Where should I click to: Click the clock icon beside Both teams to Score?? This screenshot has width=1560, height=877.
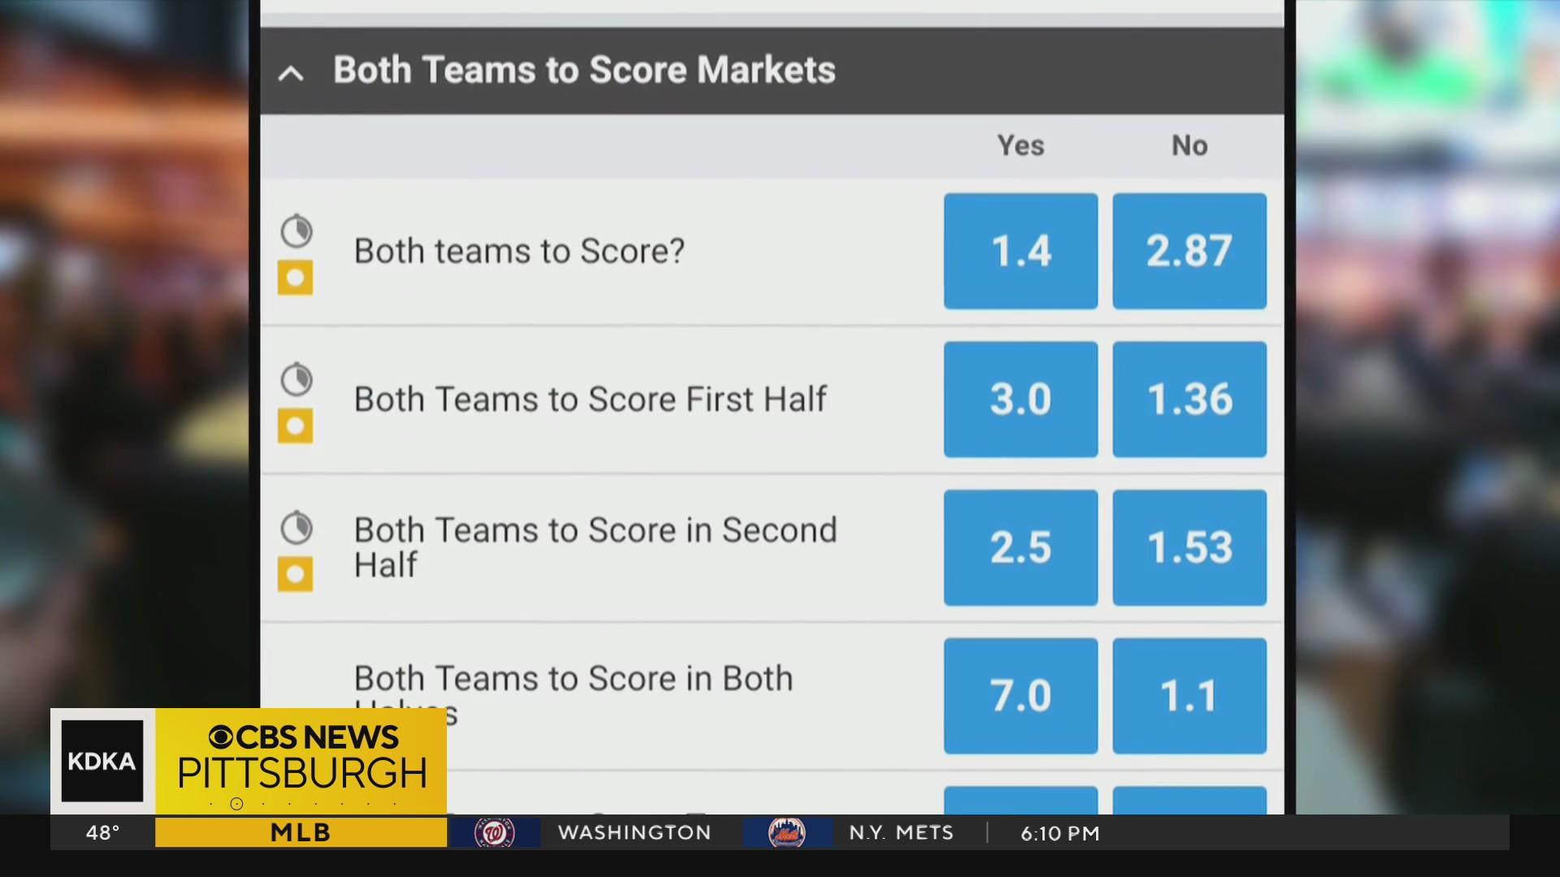point(297,231)
